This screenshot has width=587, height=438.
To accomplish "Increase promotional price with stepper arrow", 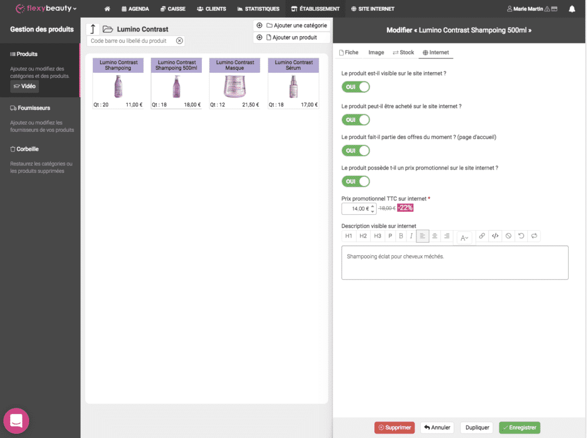I will pyautogui.click(x=373, y=206).
